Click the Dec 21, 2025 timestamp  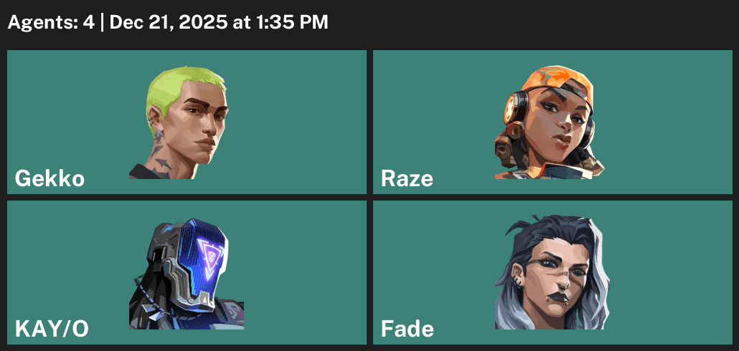[x=169, y=22]
